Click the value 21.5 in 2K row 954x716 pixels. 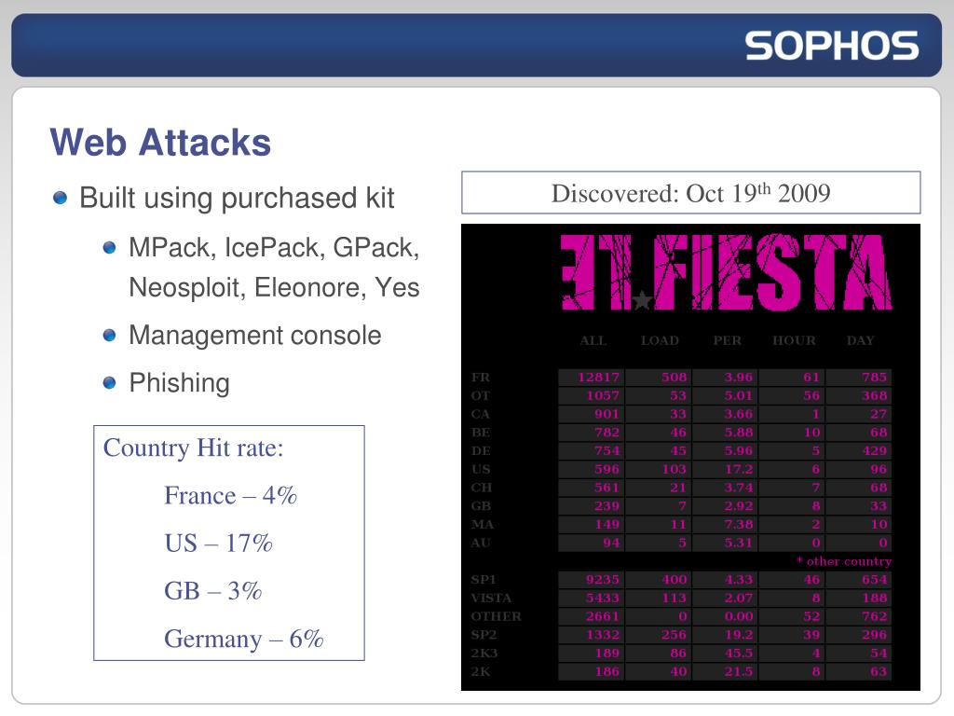click(x=739, y=671)
